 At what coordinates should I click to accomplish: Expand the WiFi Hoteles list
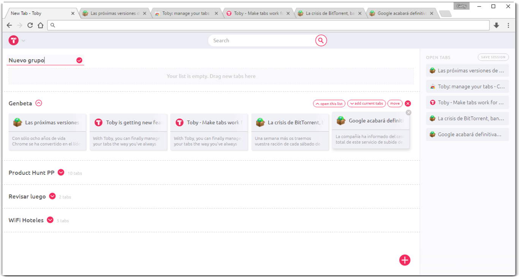(x=50, y=220)
